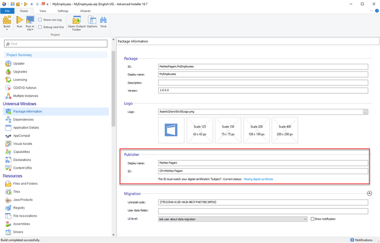380x243 pixels.
Task: Open the File menu
Action: click(7, 10)
